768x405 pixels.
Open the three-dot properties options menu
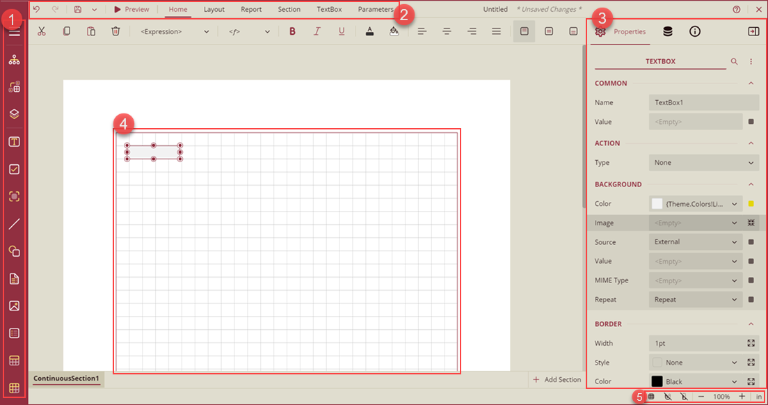coord(751,61)
